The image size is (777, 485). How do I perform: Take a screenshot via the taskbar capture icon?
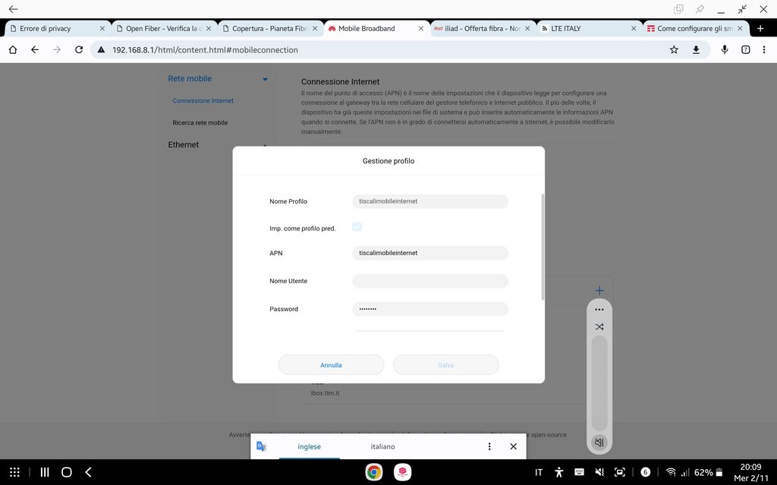pos(619,472)
